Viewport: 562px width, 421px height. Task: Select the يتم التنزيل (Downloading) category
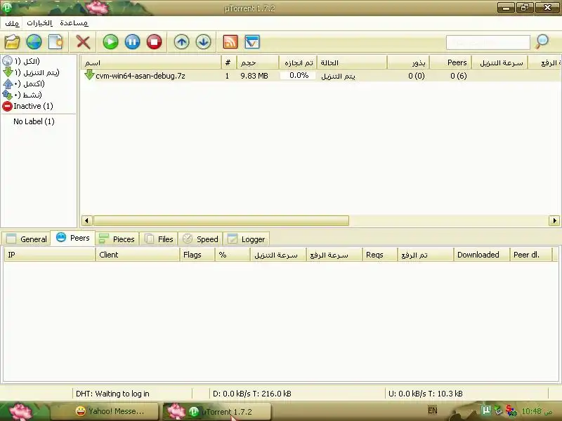coord(31,73)
